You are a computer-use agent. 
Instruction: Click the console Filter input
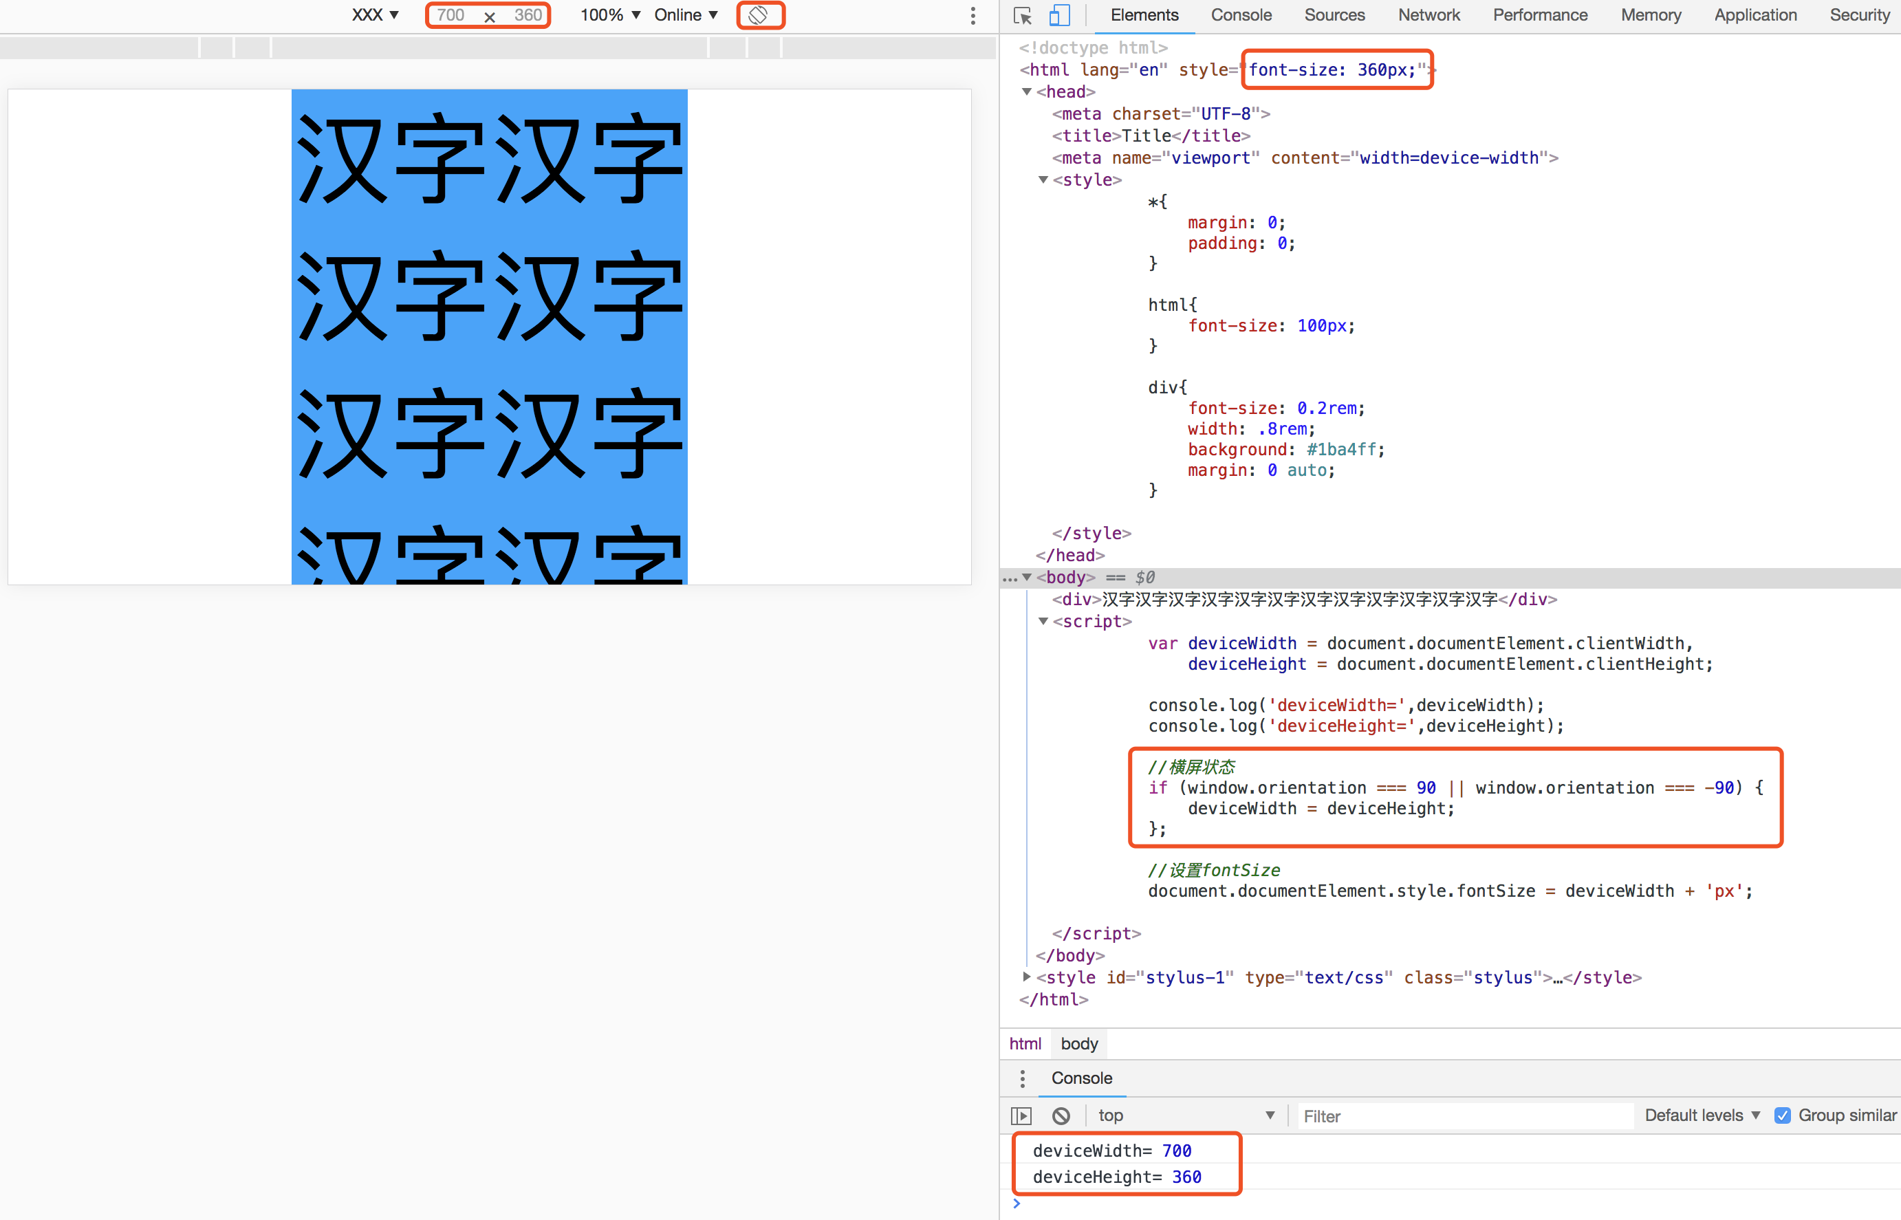pos(1466,1115)
